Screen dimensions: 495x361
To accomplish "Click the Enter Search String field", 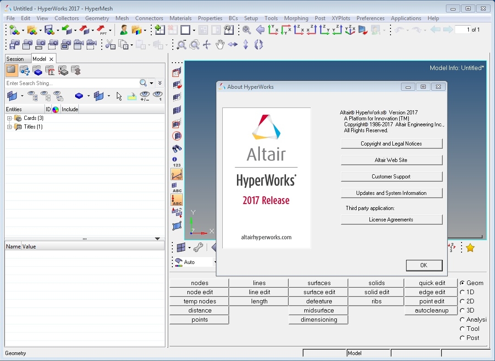I will 72,83.
